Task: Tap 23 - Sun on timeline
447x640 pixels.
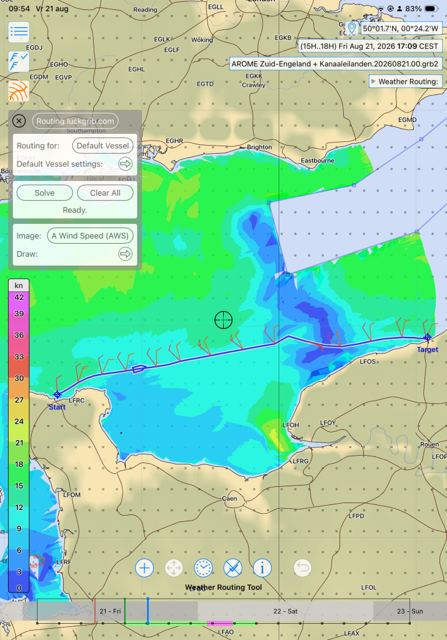Action: 410,611
